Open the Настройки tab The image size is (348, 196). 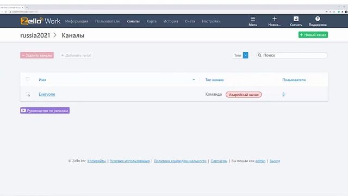click(x=211, y=21)
